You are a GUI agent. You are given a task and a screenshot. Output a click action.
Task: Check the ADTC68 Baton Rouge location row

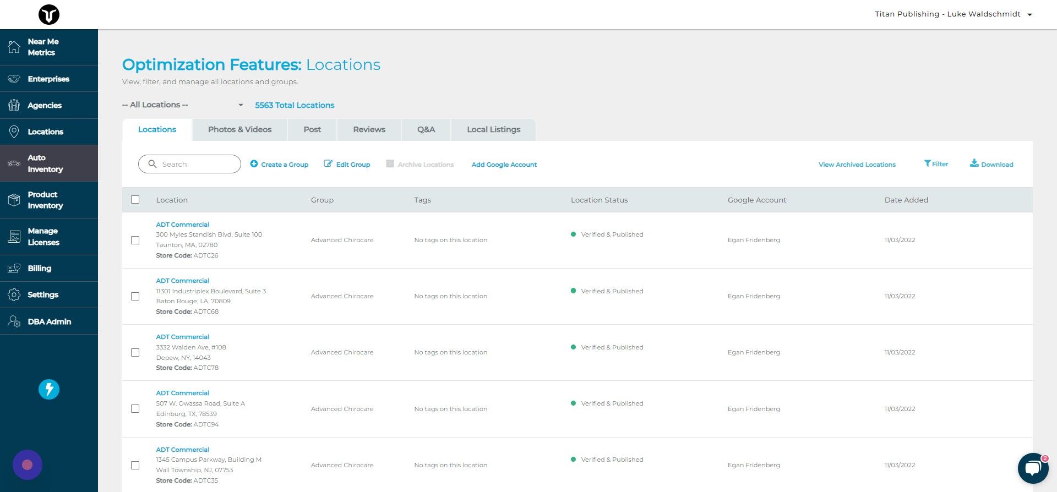click(135, 297)
